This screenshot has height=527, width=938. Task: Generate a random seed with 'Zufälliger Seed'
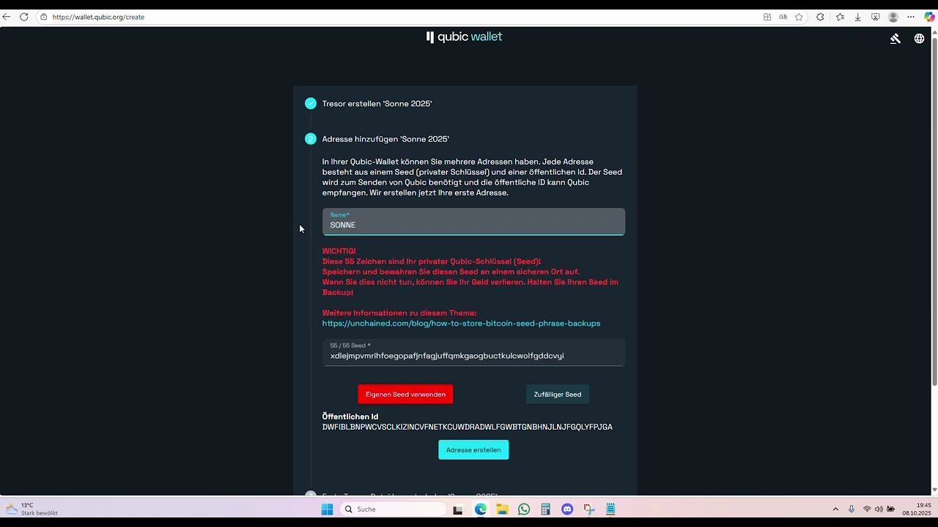click(x=558, y=395)
